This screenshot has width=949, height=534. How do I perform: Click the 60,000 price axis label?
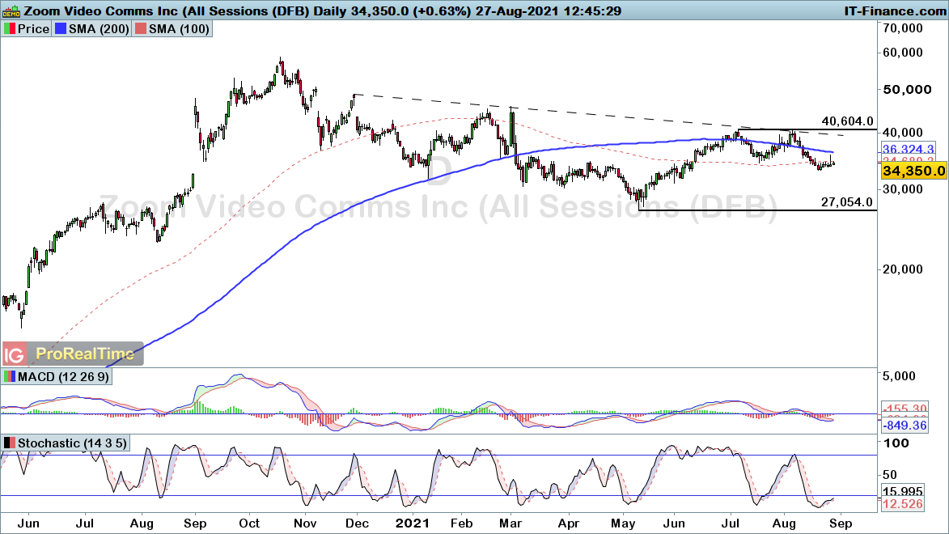coord(903,53)
